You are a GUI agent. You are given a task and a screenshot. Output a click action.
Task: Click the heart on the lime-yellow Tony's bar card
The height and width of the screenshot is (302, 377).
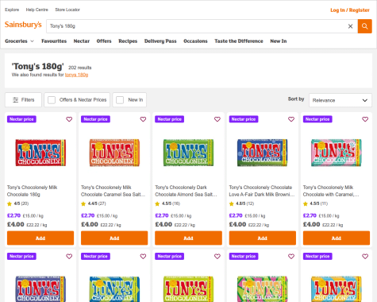[x=217, y=256]
